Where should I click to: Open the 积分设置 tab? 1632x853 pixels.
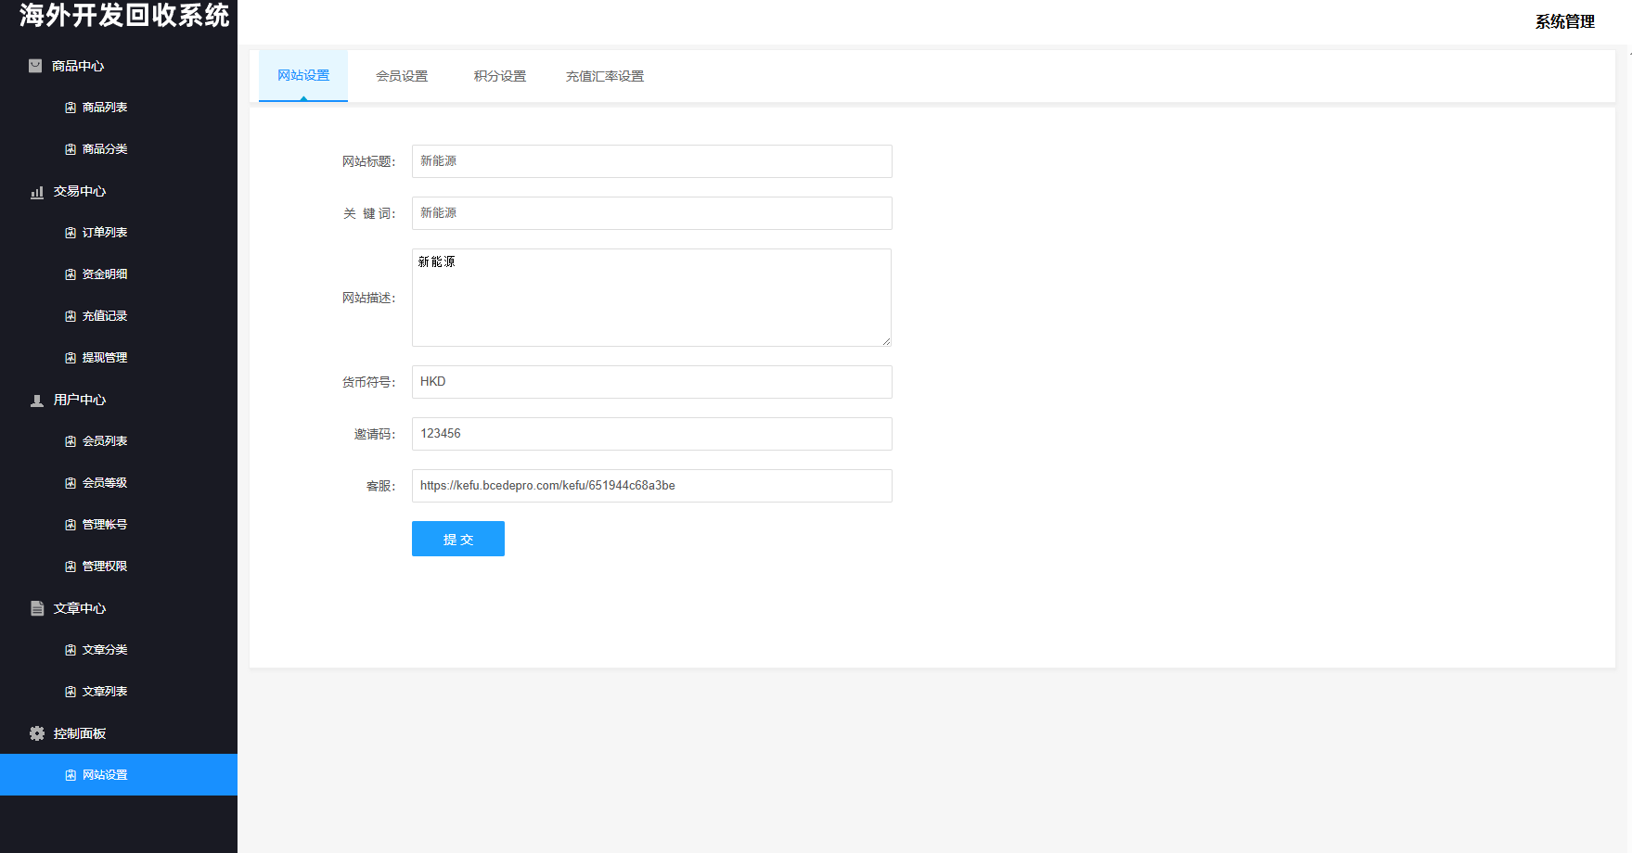500,76
